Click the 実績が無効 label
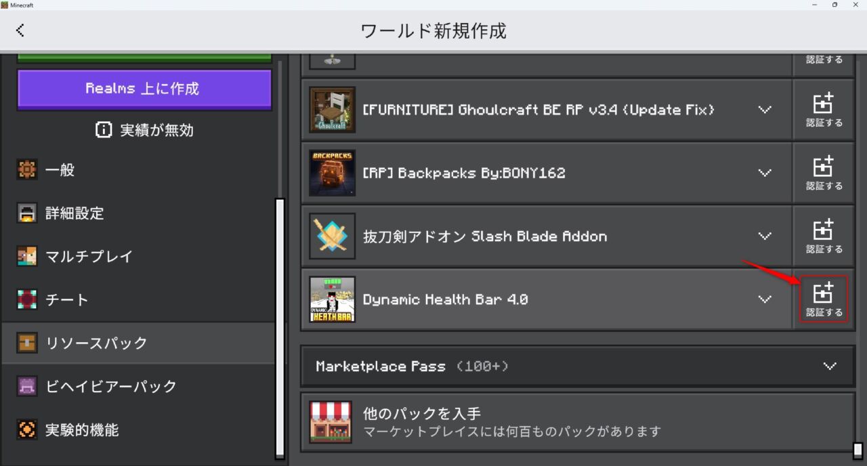This screenshot has width=867, height=466. click(x=156, y=131)
